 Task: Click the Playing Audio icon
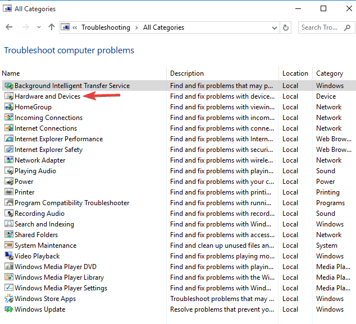tap(9, 171)
